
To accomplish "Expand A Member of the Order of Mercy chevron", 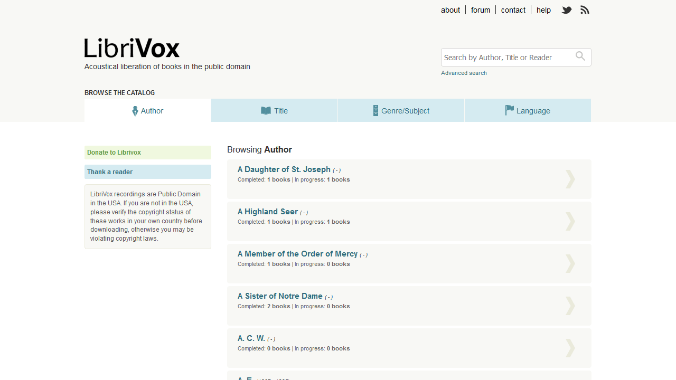I will (x=570, y=263).
